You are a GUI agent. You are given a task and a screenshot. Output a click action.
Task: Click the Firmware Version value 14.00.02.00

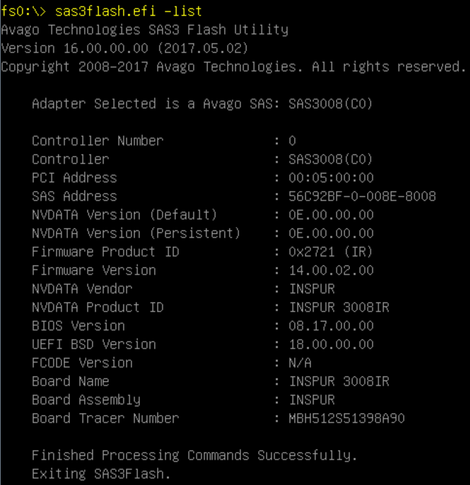pyautogui.click(x=331, y=270)
